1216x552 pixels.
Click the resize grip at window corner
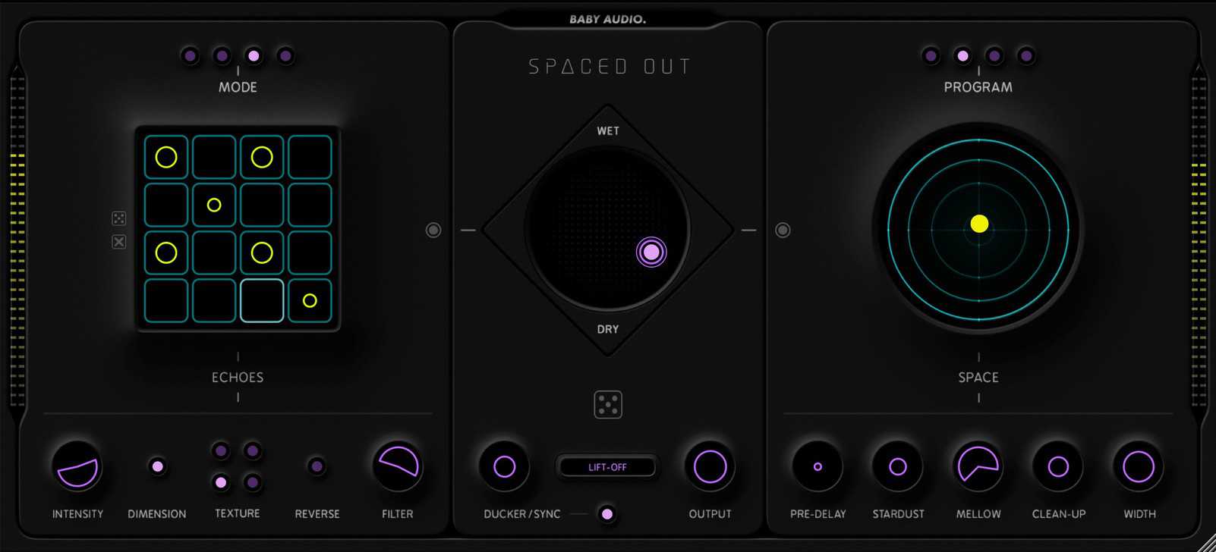[x=1207, y=543]
